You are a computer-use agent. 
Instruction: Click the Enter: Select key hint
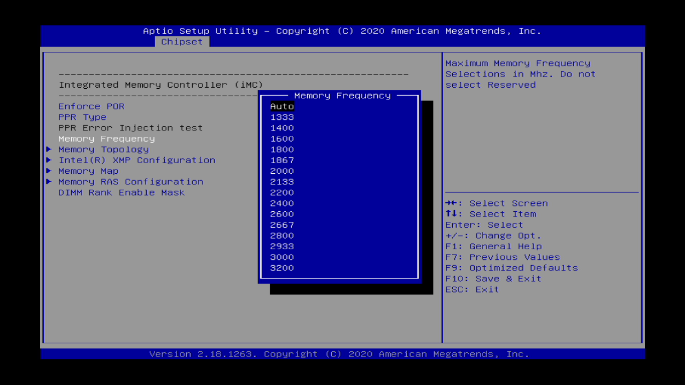pyautogui.click(x=484, y=225)
